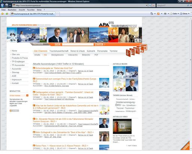
Task: Open the Bearbeiten menu
Action: pyautogui.click(x=12, y=10)
